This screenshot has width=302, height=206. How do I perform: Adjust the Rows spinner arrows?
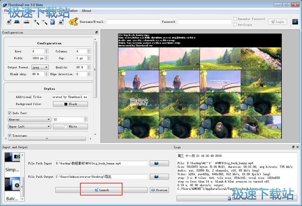[x=46, y=51]
